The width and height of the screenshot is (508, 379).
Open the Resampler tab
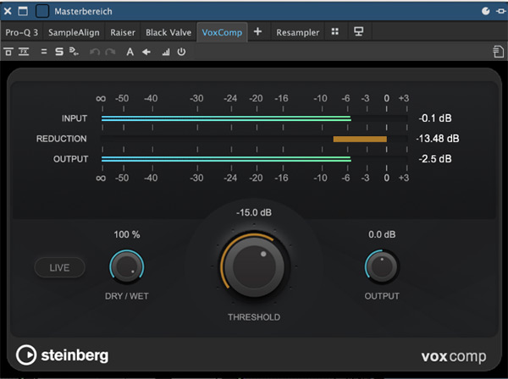[x=298, y=32]
